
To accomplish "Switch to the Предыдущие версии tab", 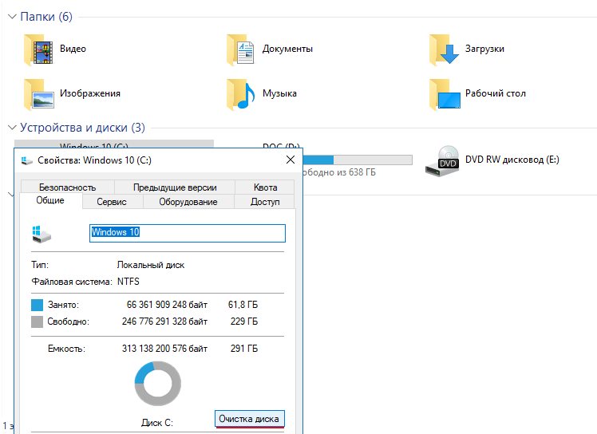I will click(175, 187).
